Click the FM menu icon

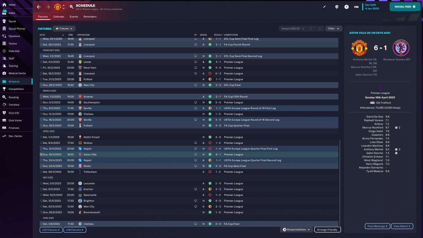(x=356, y=7)
